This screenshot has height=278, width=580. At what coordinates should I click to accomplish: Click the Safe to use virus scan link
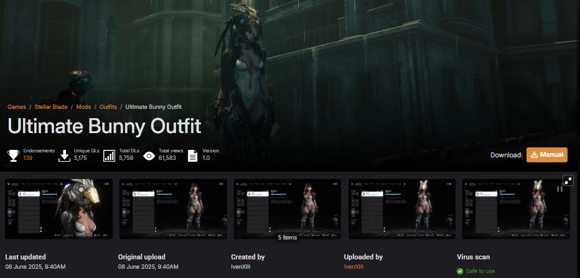tap(480, 271)
